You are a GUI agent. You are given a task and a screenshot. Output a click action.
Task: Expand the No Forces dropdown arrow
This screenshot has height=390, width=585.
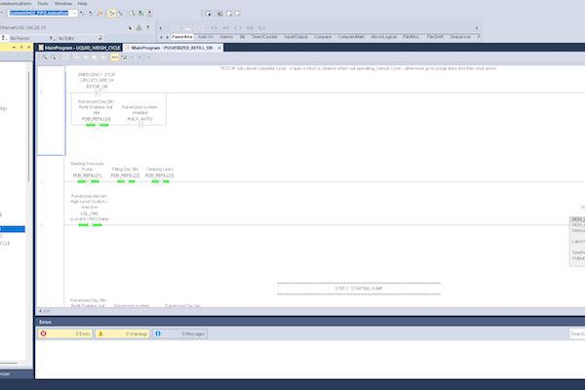point(52,38)
